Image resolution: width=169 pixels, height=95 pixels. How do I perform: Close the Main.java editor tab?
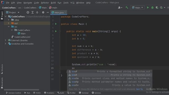point(65,12)
